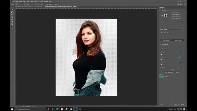The height and width of the screenshot is (111, 197).
Task: Click the Clear Selection button
Action: tap(169, 72)
